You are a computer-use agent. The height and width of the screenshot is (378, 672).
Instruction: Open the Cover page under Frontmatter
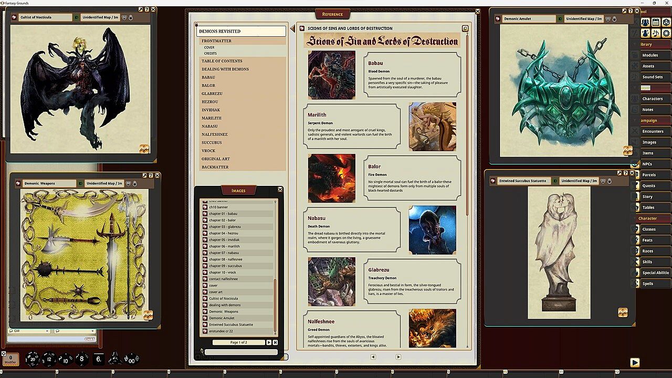coord(209,47)
